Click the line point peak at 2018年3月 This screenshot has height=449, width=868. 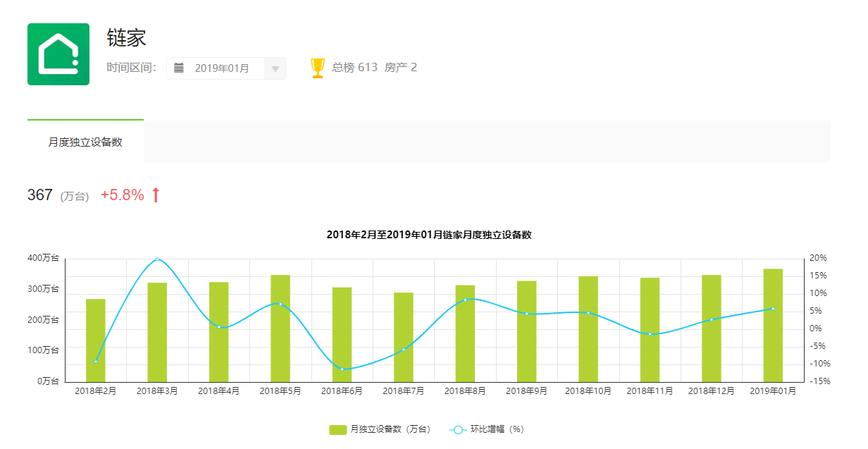pyautogui.click(x=157, y=259)
